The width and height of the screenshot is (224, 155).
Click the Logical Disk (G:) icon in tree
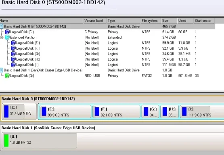(x=13, y=54)
